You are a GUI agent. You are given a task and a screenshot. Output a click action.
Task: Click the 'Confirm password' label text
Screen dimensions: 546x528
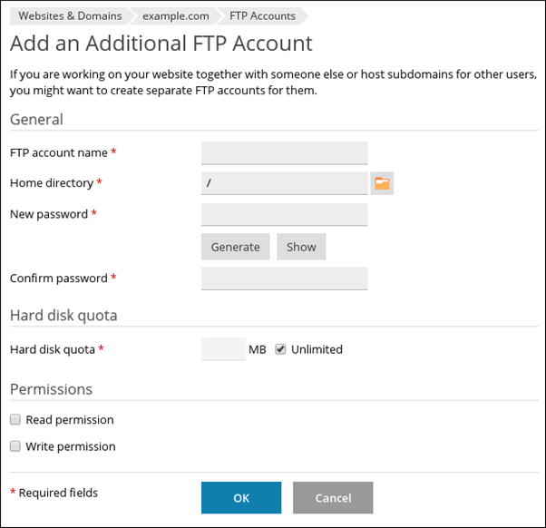tap(58, 278)
